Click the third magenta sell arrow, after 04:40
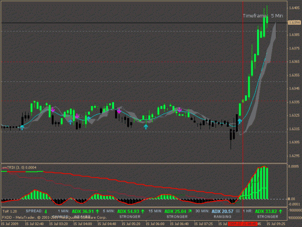 (x=119, y=111)
